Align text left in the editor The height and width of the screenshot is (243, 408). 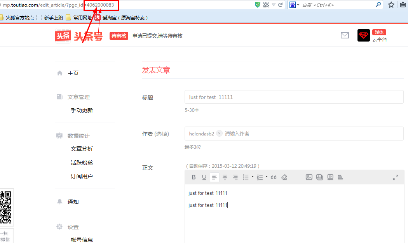[214, 177]
